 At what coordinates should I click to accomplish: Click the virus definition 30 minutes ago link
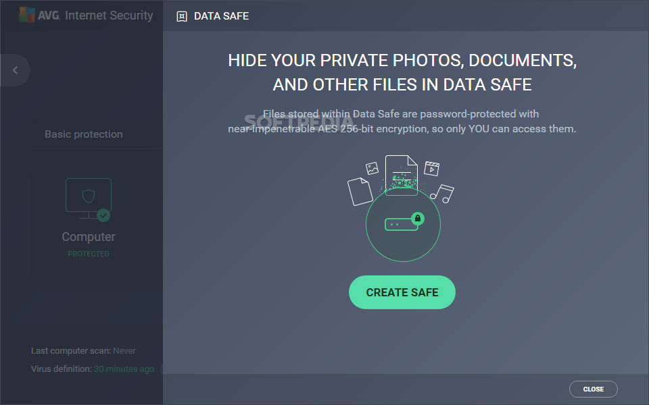(x=124, y=369)
